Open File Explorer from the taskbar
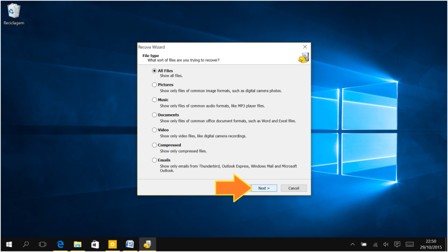Image resolution: width=448 pixels, height=252 pixels. [78, 244]
